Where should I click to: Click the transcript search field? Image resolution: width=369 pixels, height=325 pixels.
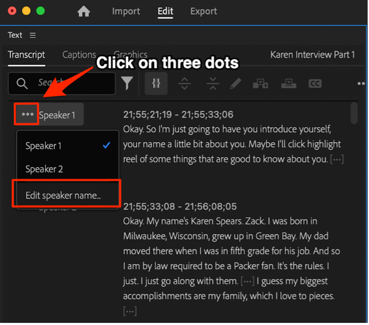69,84
